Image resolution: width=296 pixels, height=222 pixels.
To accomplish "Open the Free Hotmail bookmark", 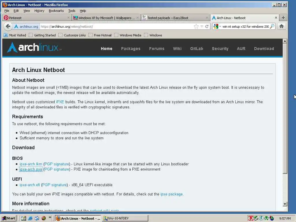I will point(100,35).
